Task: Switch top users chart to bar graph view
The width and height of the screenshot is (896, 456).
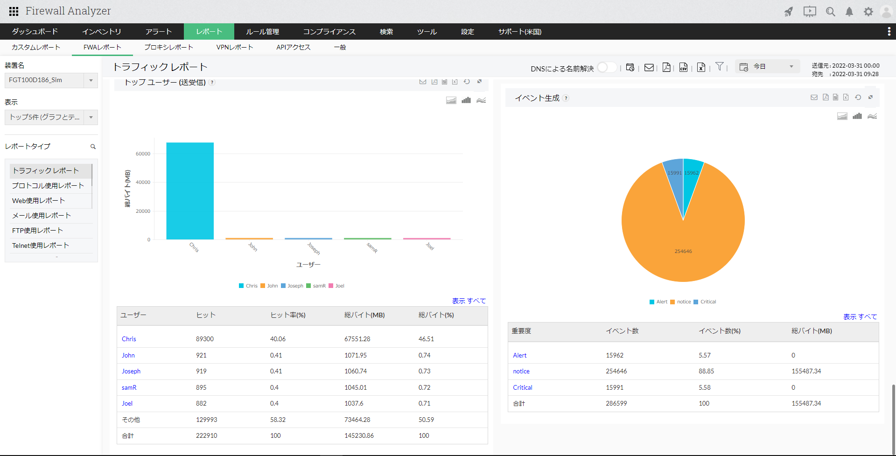Action: click(x=466, y=100)
